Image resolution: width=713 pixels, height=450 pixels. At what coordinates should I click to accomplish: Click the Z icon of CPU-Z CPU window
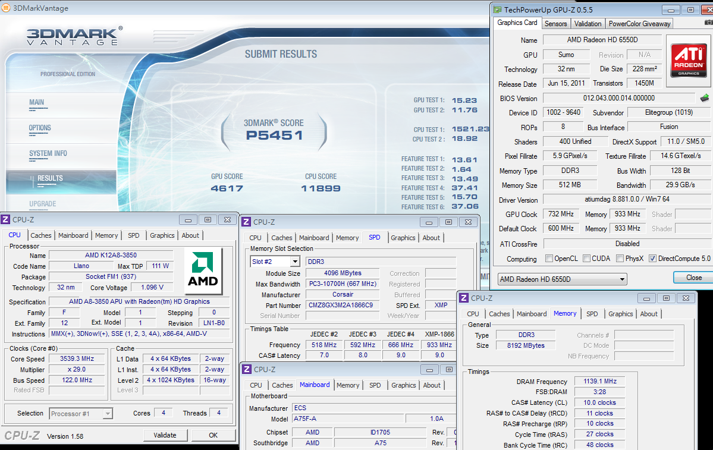pyautogui.click(x=5, y=219)
